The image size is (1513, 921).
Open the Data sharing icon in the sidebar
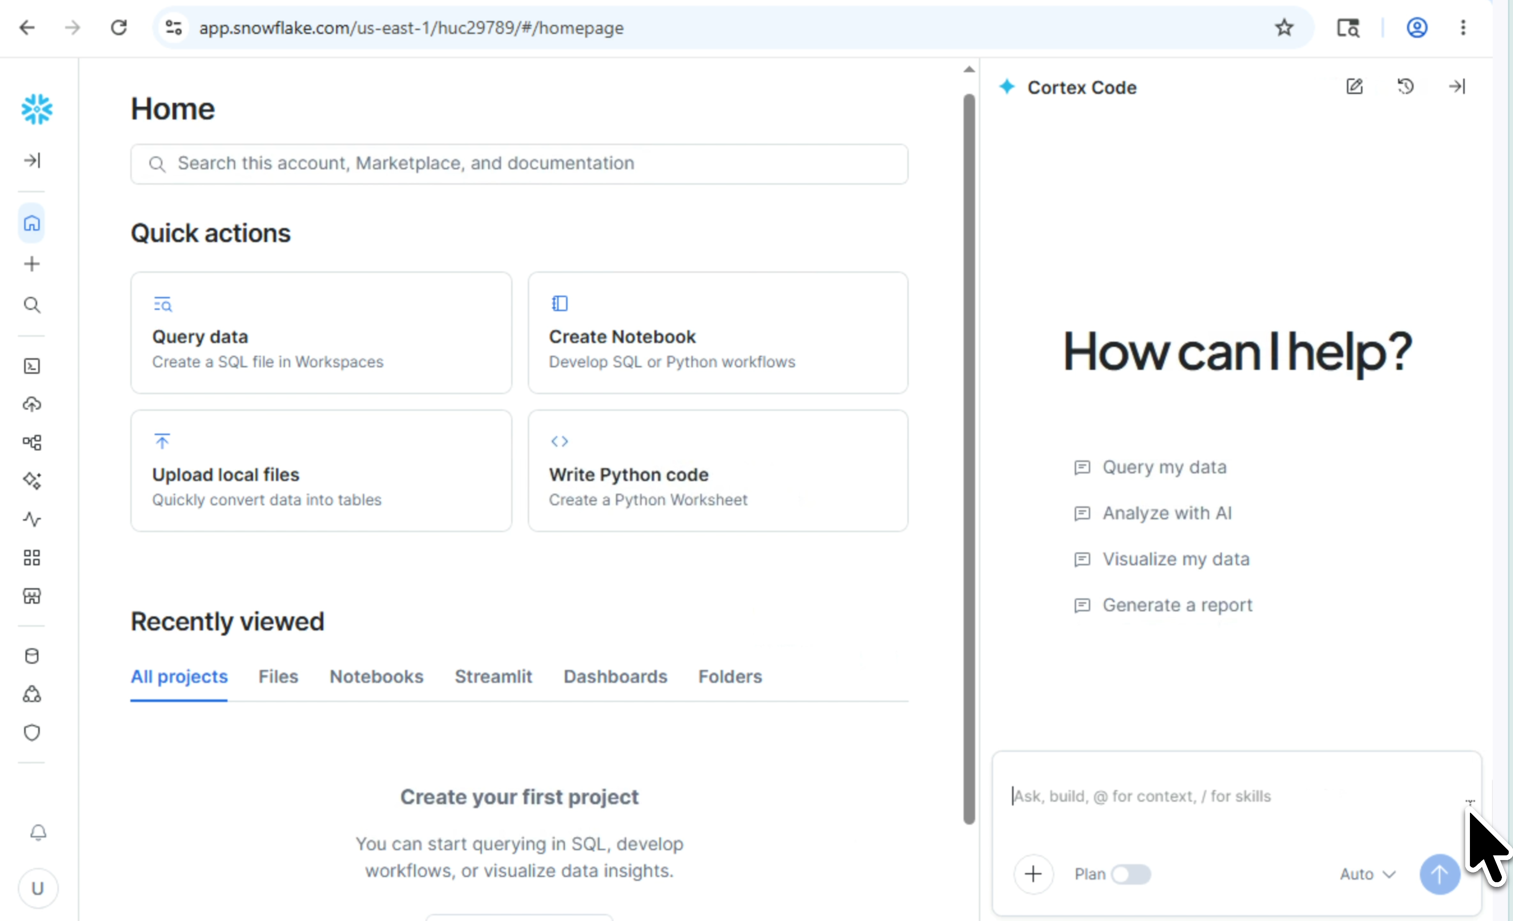(x=32, y=695)
